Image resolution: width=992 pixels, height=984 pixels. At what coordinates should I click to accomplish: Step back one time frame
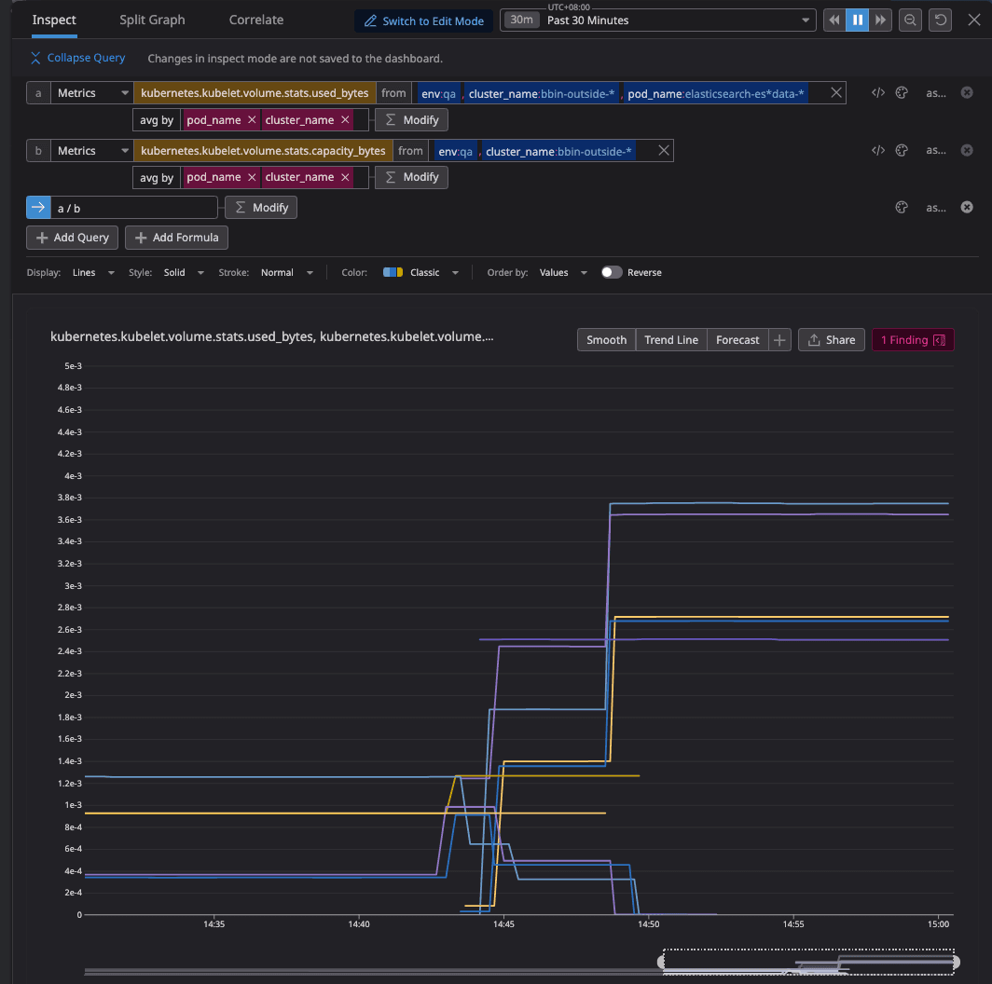(834, 20)
